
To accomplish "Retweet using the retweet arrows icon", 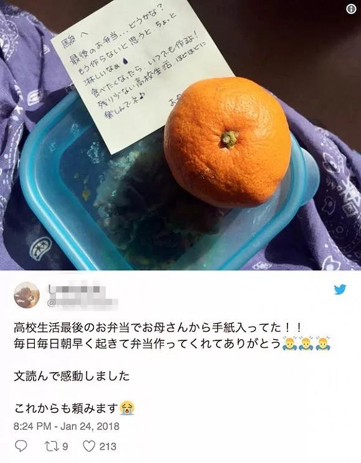I will coord(52,446).
